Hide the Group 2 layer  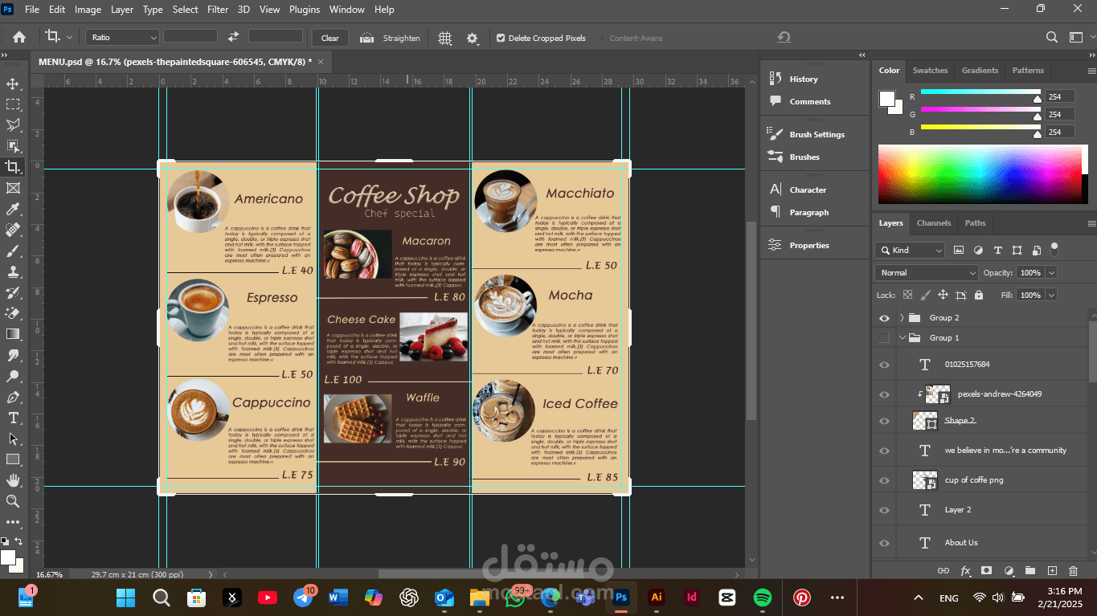click(x=885, y=318)
